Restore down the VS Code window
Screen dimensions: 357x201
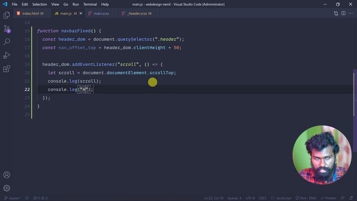tap(337, 4)
